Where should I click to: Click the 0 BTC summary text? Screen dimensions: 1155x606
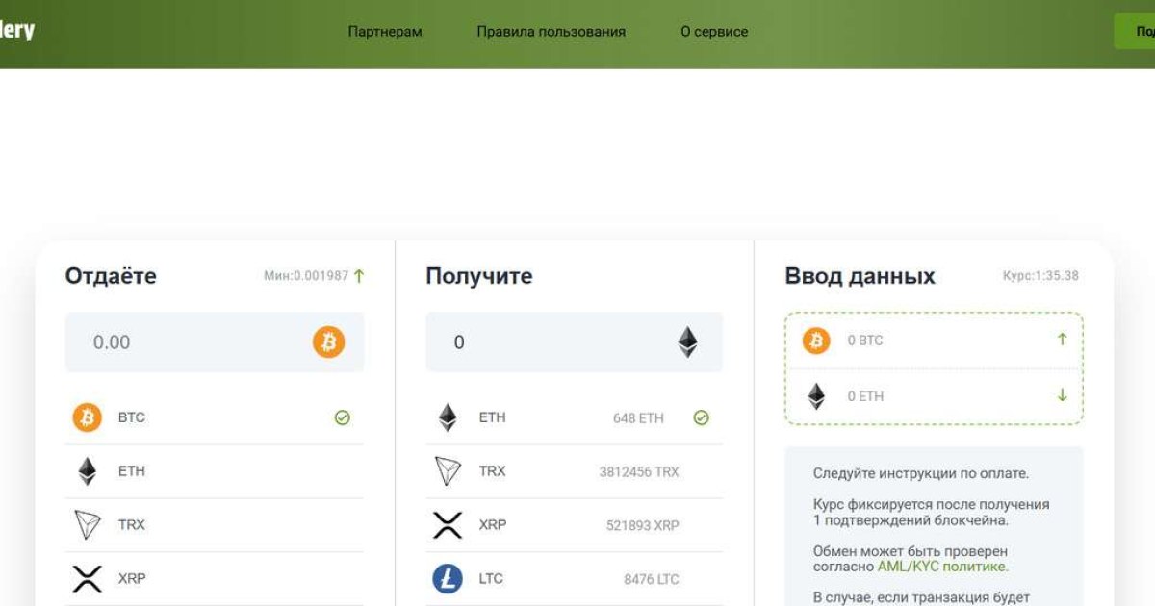[865, 341]
